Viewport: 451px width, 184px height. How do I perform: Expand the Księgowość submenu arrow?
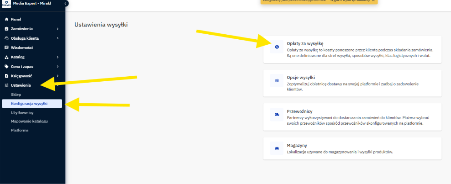(58, 76)
